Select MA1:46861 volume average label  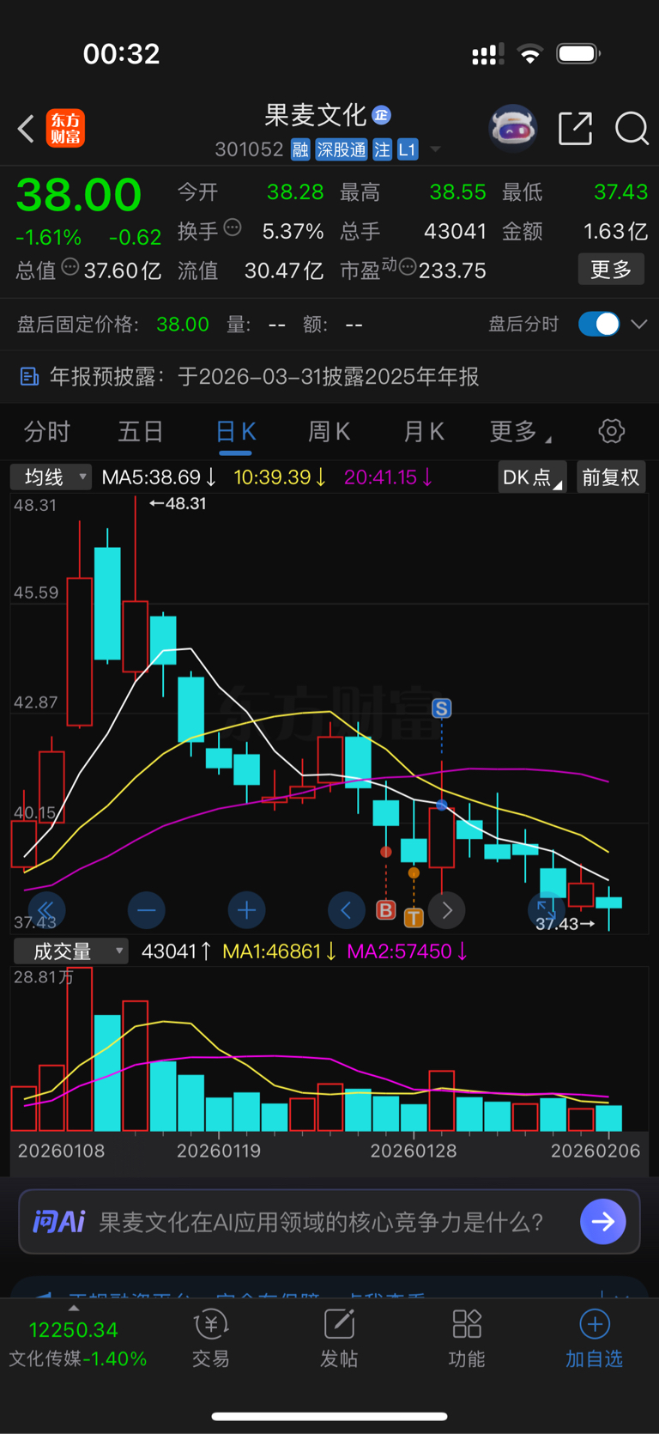click(x=280, y=951)
